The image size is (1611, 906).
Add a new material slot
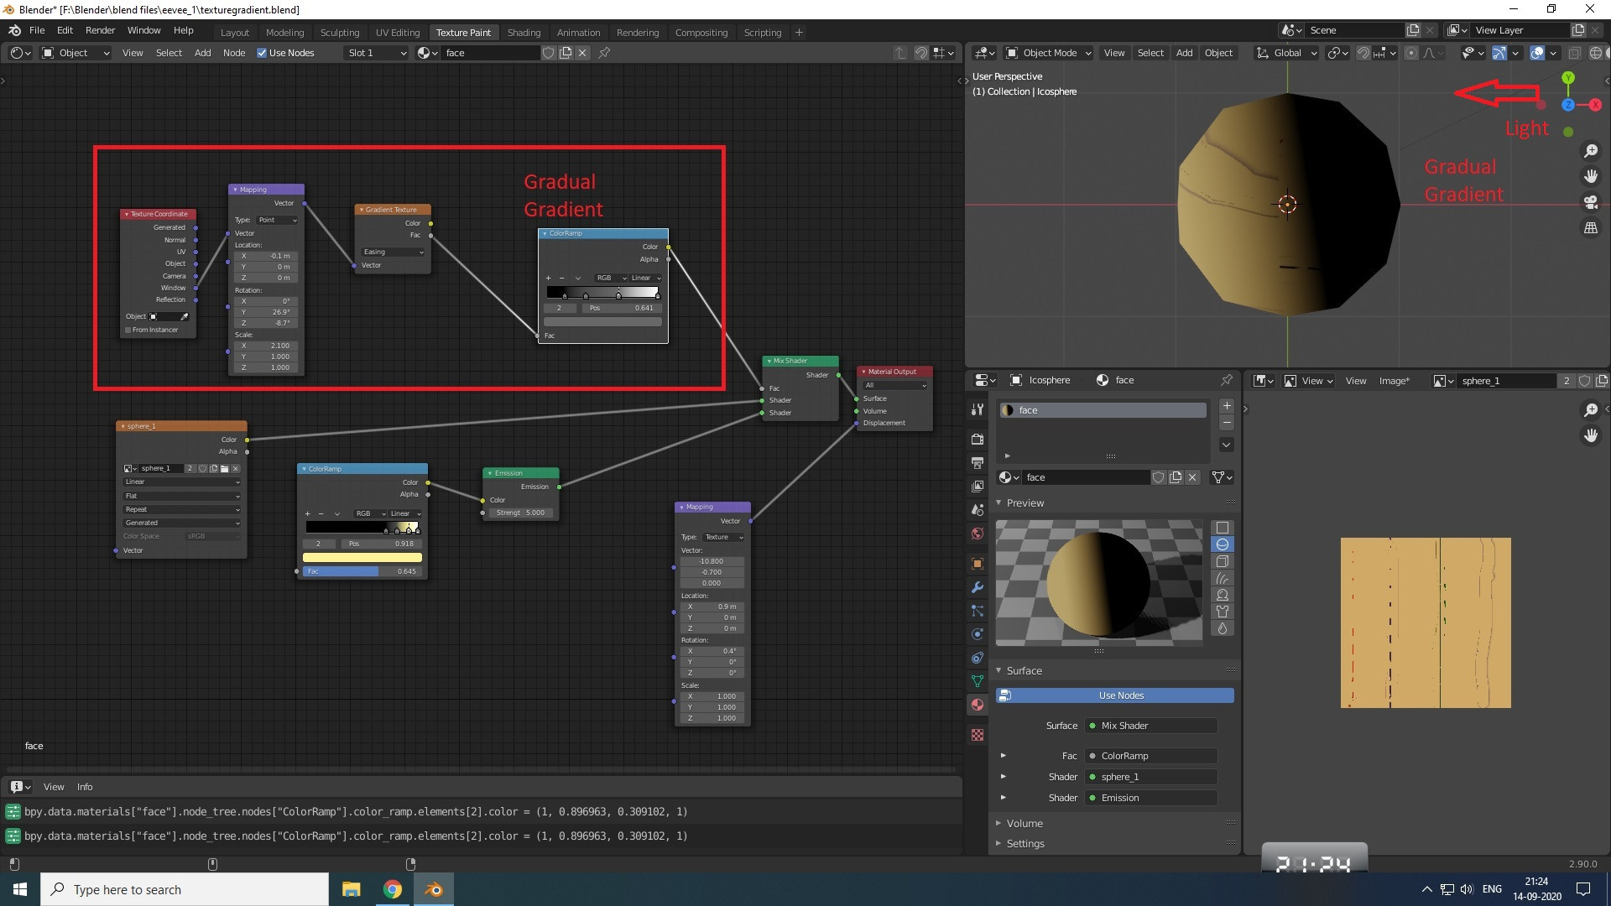point(1226,406)
